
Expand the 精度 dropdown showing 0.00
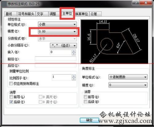tap(57, 32)
